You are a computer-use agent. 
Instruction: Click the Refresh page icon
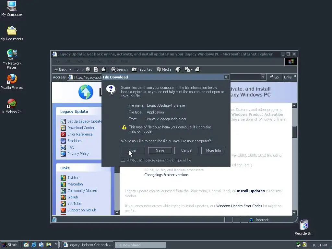pos(96,69)
